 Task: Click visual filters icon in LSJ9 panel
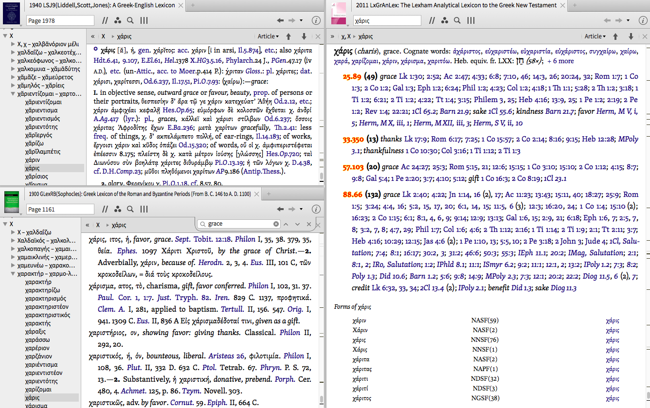pos(117,20)
